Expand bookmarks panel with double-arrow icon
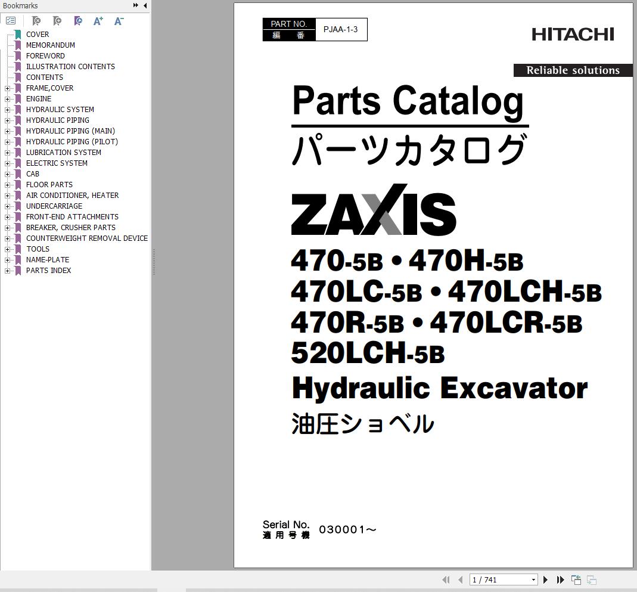Screen dimensions: 637x592 136,5
